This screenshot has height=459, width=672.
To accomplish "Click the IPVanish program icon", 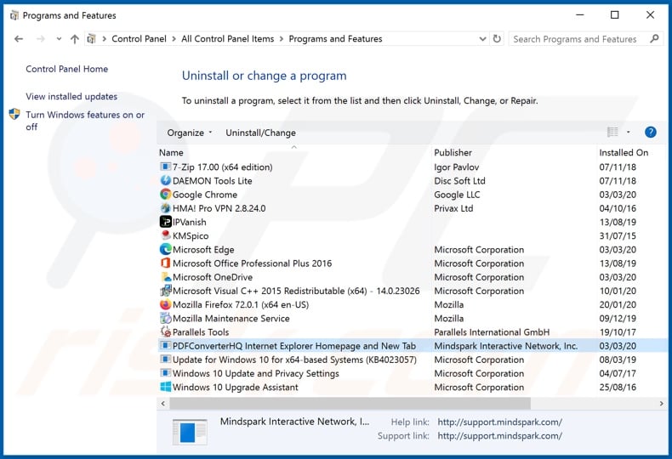I will point(165,222).
